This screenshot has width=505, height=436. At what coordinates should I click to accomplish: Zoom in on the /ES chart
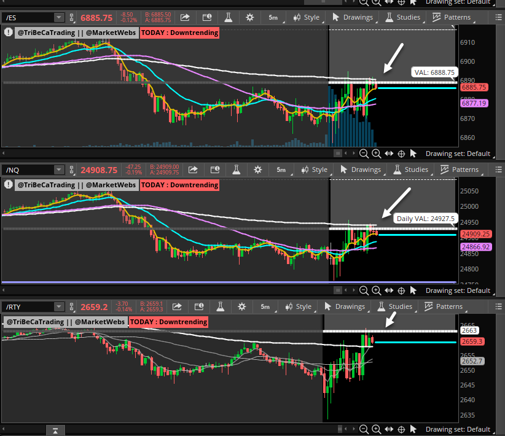coord(376,154)
